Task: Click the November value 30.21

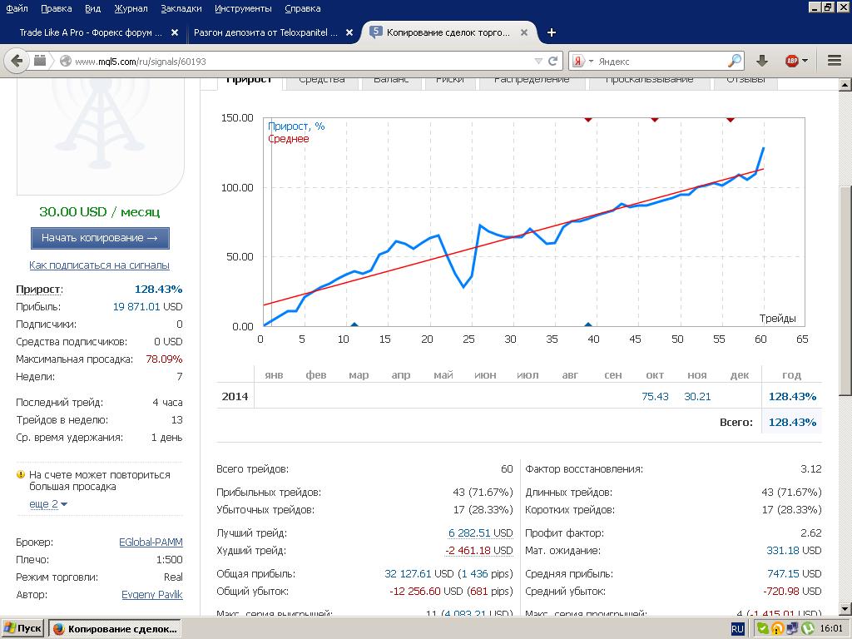Action: [697, 397]
